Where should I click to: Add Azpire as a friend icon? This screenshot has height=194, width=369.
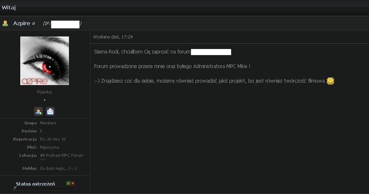(x=39, y=111)
